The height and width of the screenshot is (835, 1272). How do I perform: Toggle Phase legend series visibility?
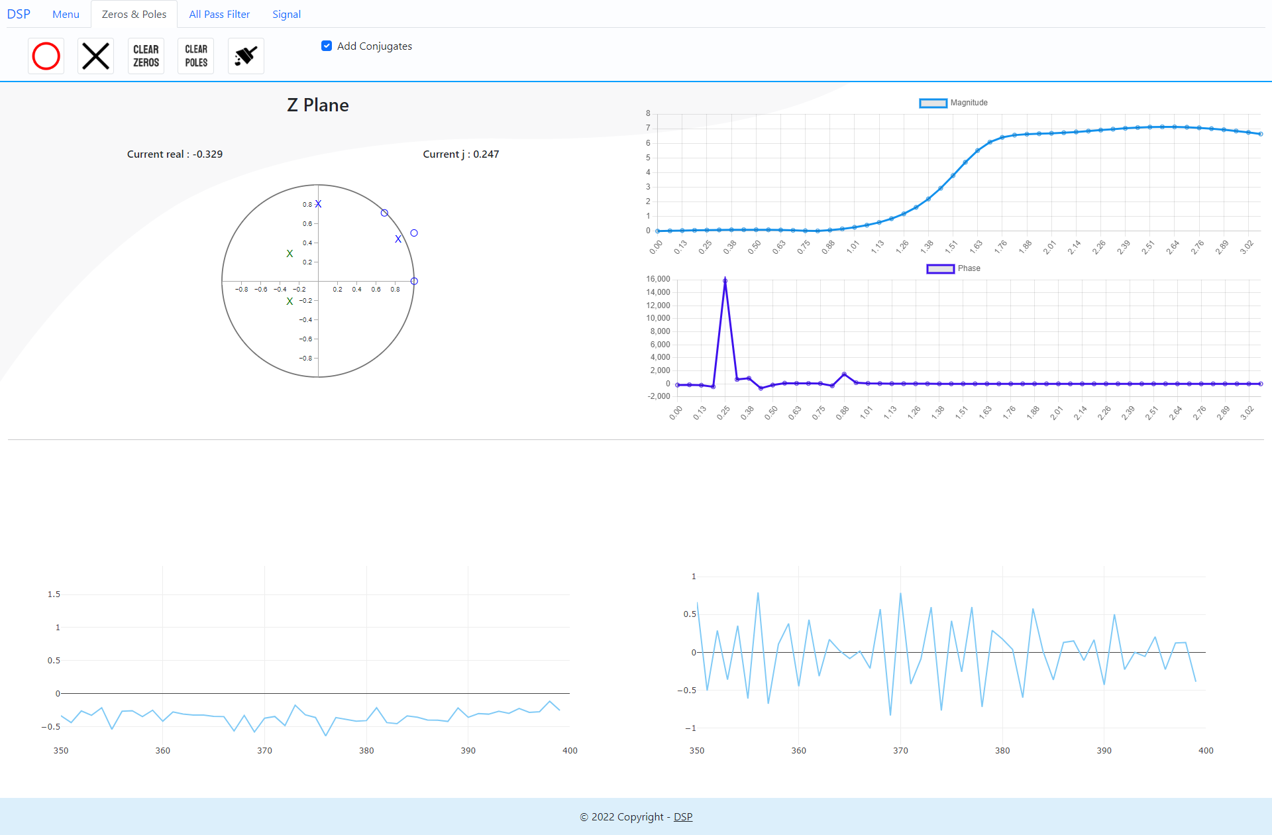(x=969, y=268)
